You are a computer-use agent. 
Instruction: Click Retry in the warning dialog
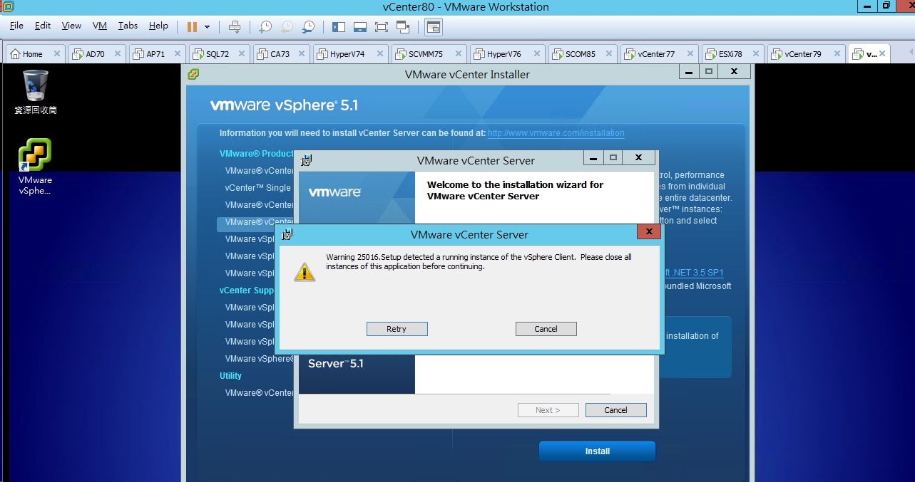point(397,329)
